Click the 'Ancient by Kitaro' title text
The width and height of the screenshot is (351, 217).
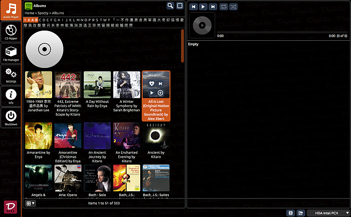156,155
